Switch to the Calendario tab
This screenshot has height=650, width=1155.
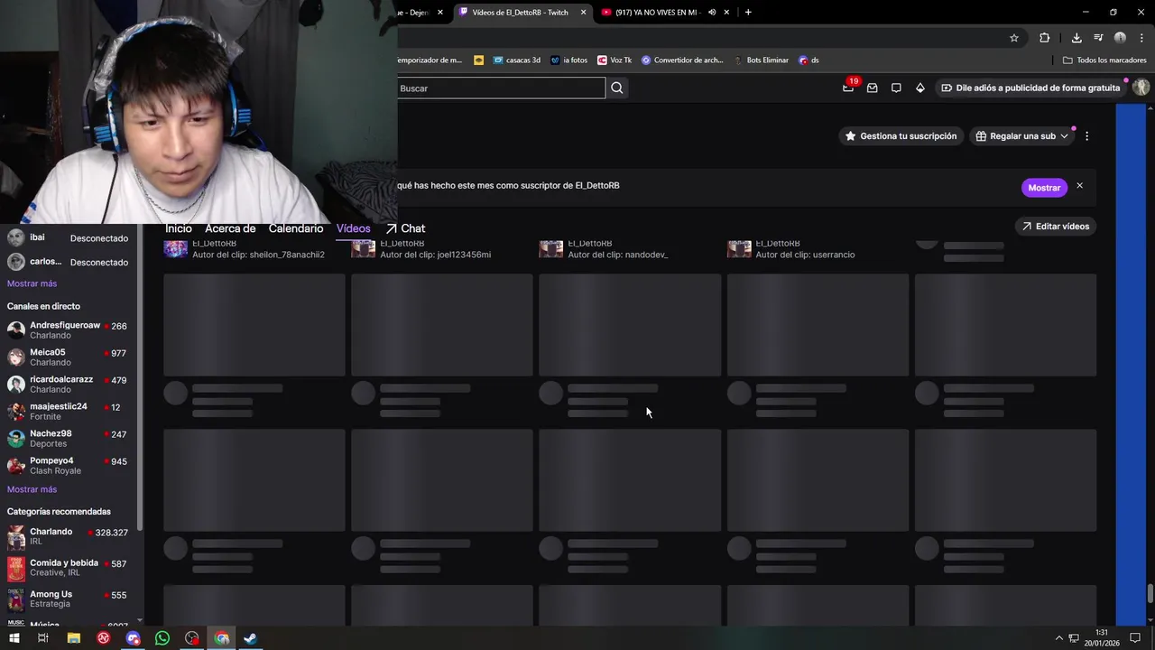click(296, 228)
